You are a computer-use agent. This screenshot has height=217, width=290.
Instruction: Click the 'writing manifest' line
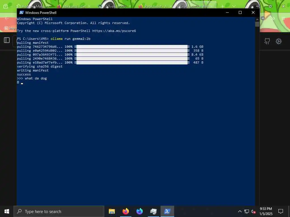[x=33, y=70]
